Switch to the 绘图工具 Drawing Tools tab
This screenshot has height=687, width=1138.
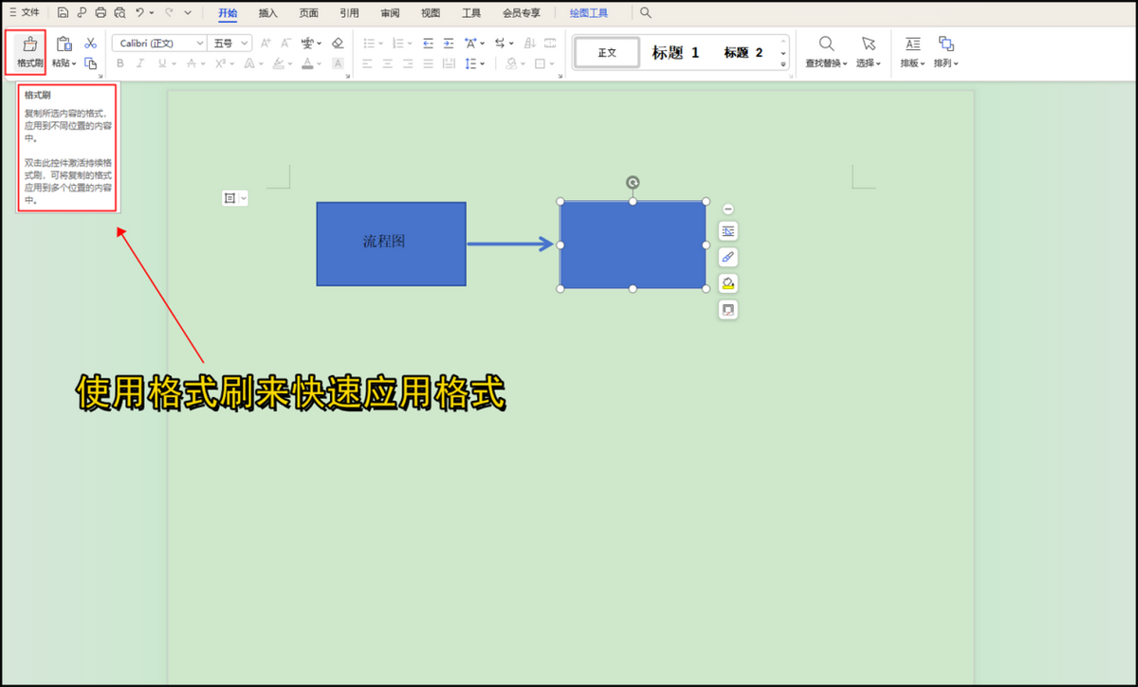click(x=589, y=13)
